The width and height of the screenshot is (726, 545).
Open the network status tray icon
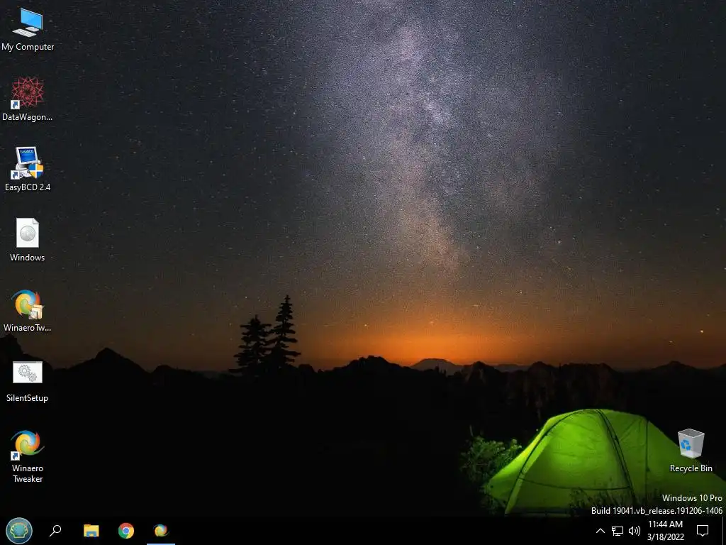pos(618,531)
